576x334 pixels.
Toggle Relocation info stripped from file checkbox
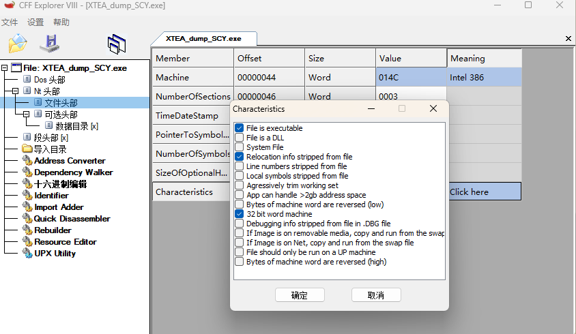pyautogui.click(x=240, y=157)
